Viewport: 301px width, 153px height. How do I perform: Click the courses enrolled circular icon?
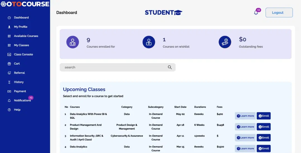point(72,42)
